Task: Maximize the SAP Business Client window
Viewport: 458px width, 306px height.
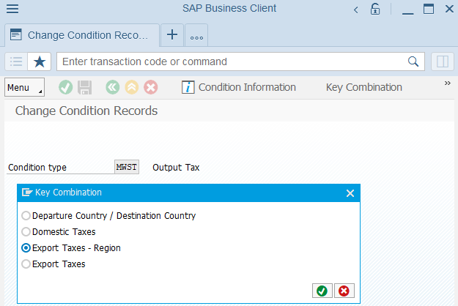Action: click(429, 9)
